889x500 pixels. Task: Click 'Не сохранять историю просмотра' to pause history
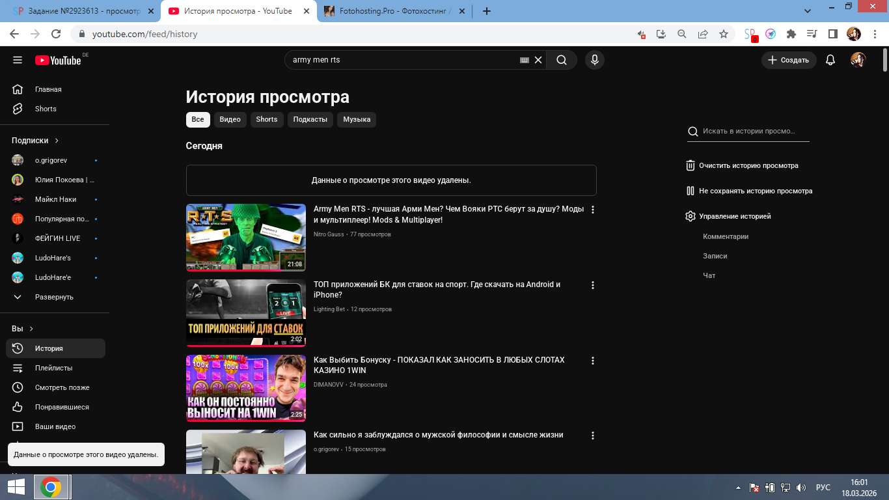coord(755,191)
